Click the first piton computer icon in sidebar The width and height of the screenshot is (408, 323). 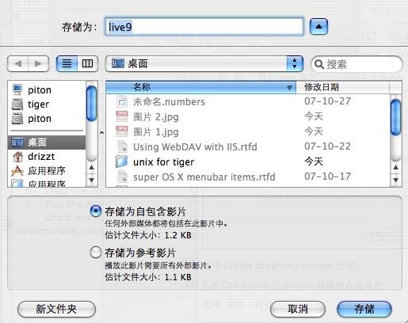(x=17, y=89)
